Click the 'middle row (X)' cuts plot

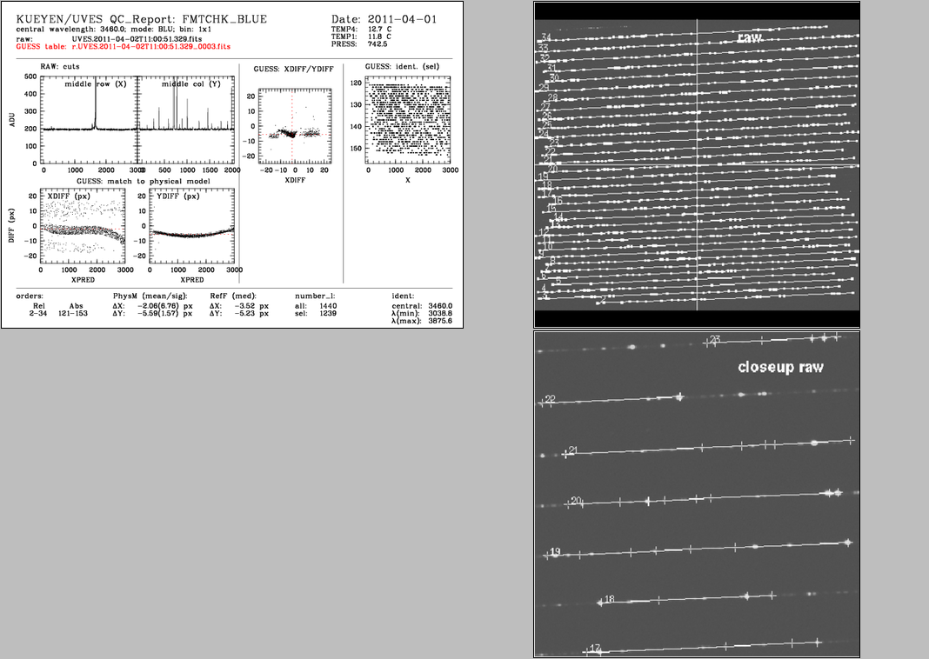90,120
